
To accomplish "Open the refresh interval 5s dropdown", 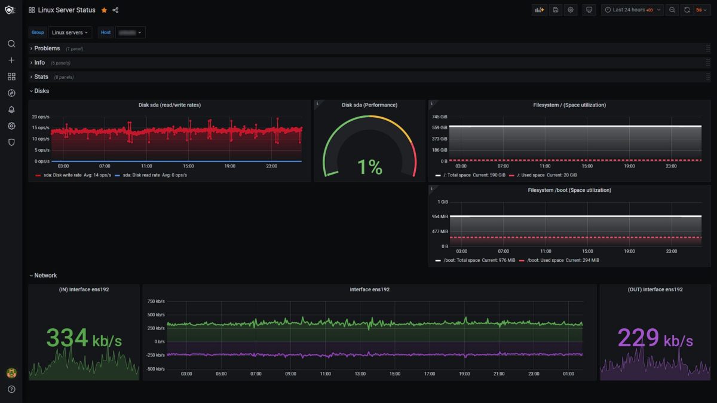I will 701,10.
